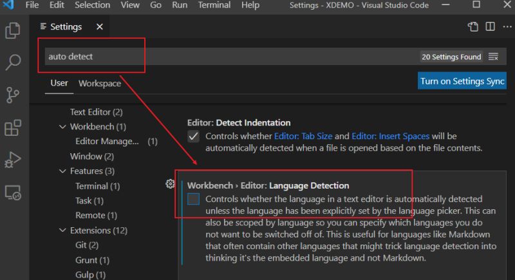Close the Settings tab
515x280 pixels.
click(100, 27)
